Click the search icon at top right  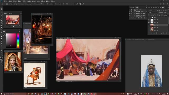click(x=161, y=4)
